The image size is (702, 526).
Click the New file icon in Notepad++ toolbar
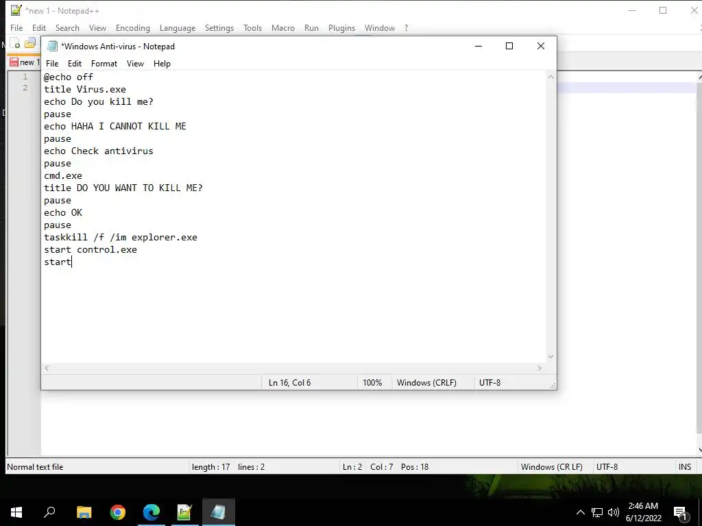[x=15, y=43]
